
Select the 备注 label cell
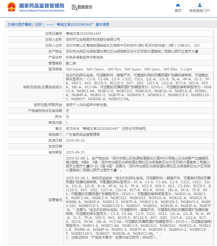click(36, 129)
